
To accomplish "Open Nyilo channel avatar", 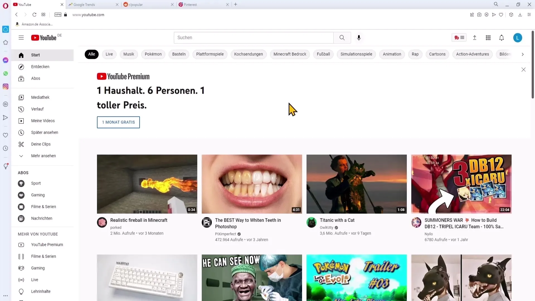I will (416, 222).
